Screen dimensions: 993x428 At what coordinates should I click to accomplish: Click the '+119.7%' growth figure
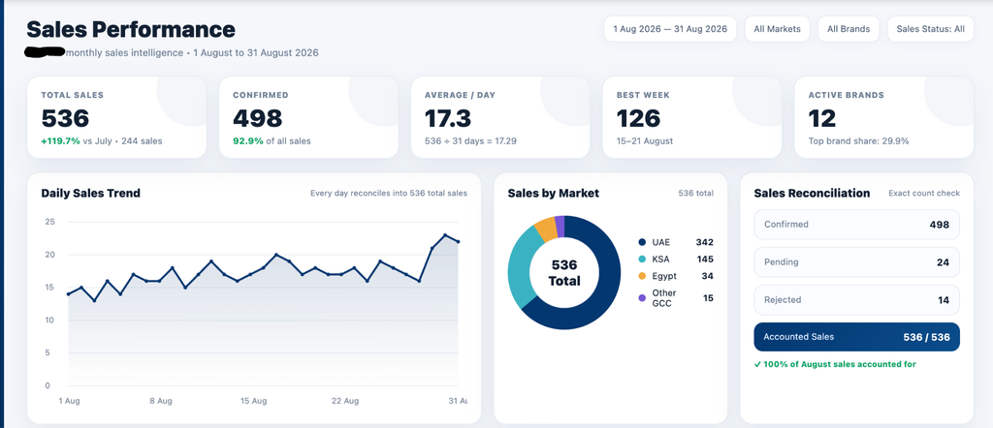pos(61,141)
